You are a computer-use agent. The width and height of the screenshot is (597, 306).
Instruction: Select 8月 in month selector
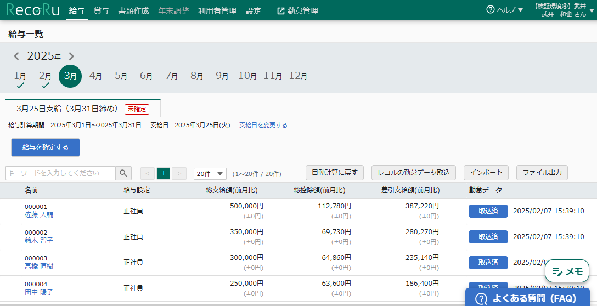click(x=197, y=76)
